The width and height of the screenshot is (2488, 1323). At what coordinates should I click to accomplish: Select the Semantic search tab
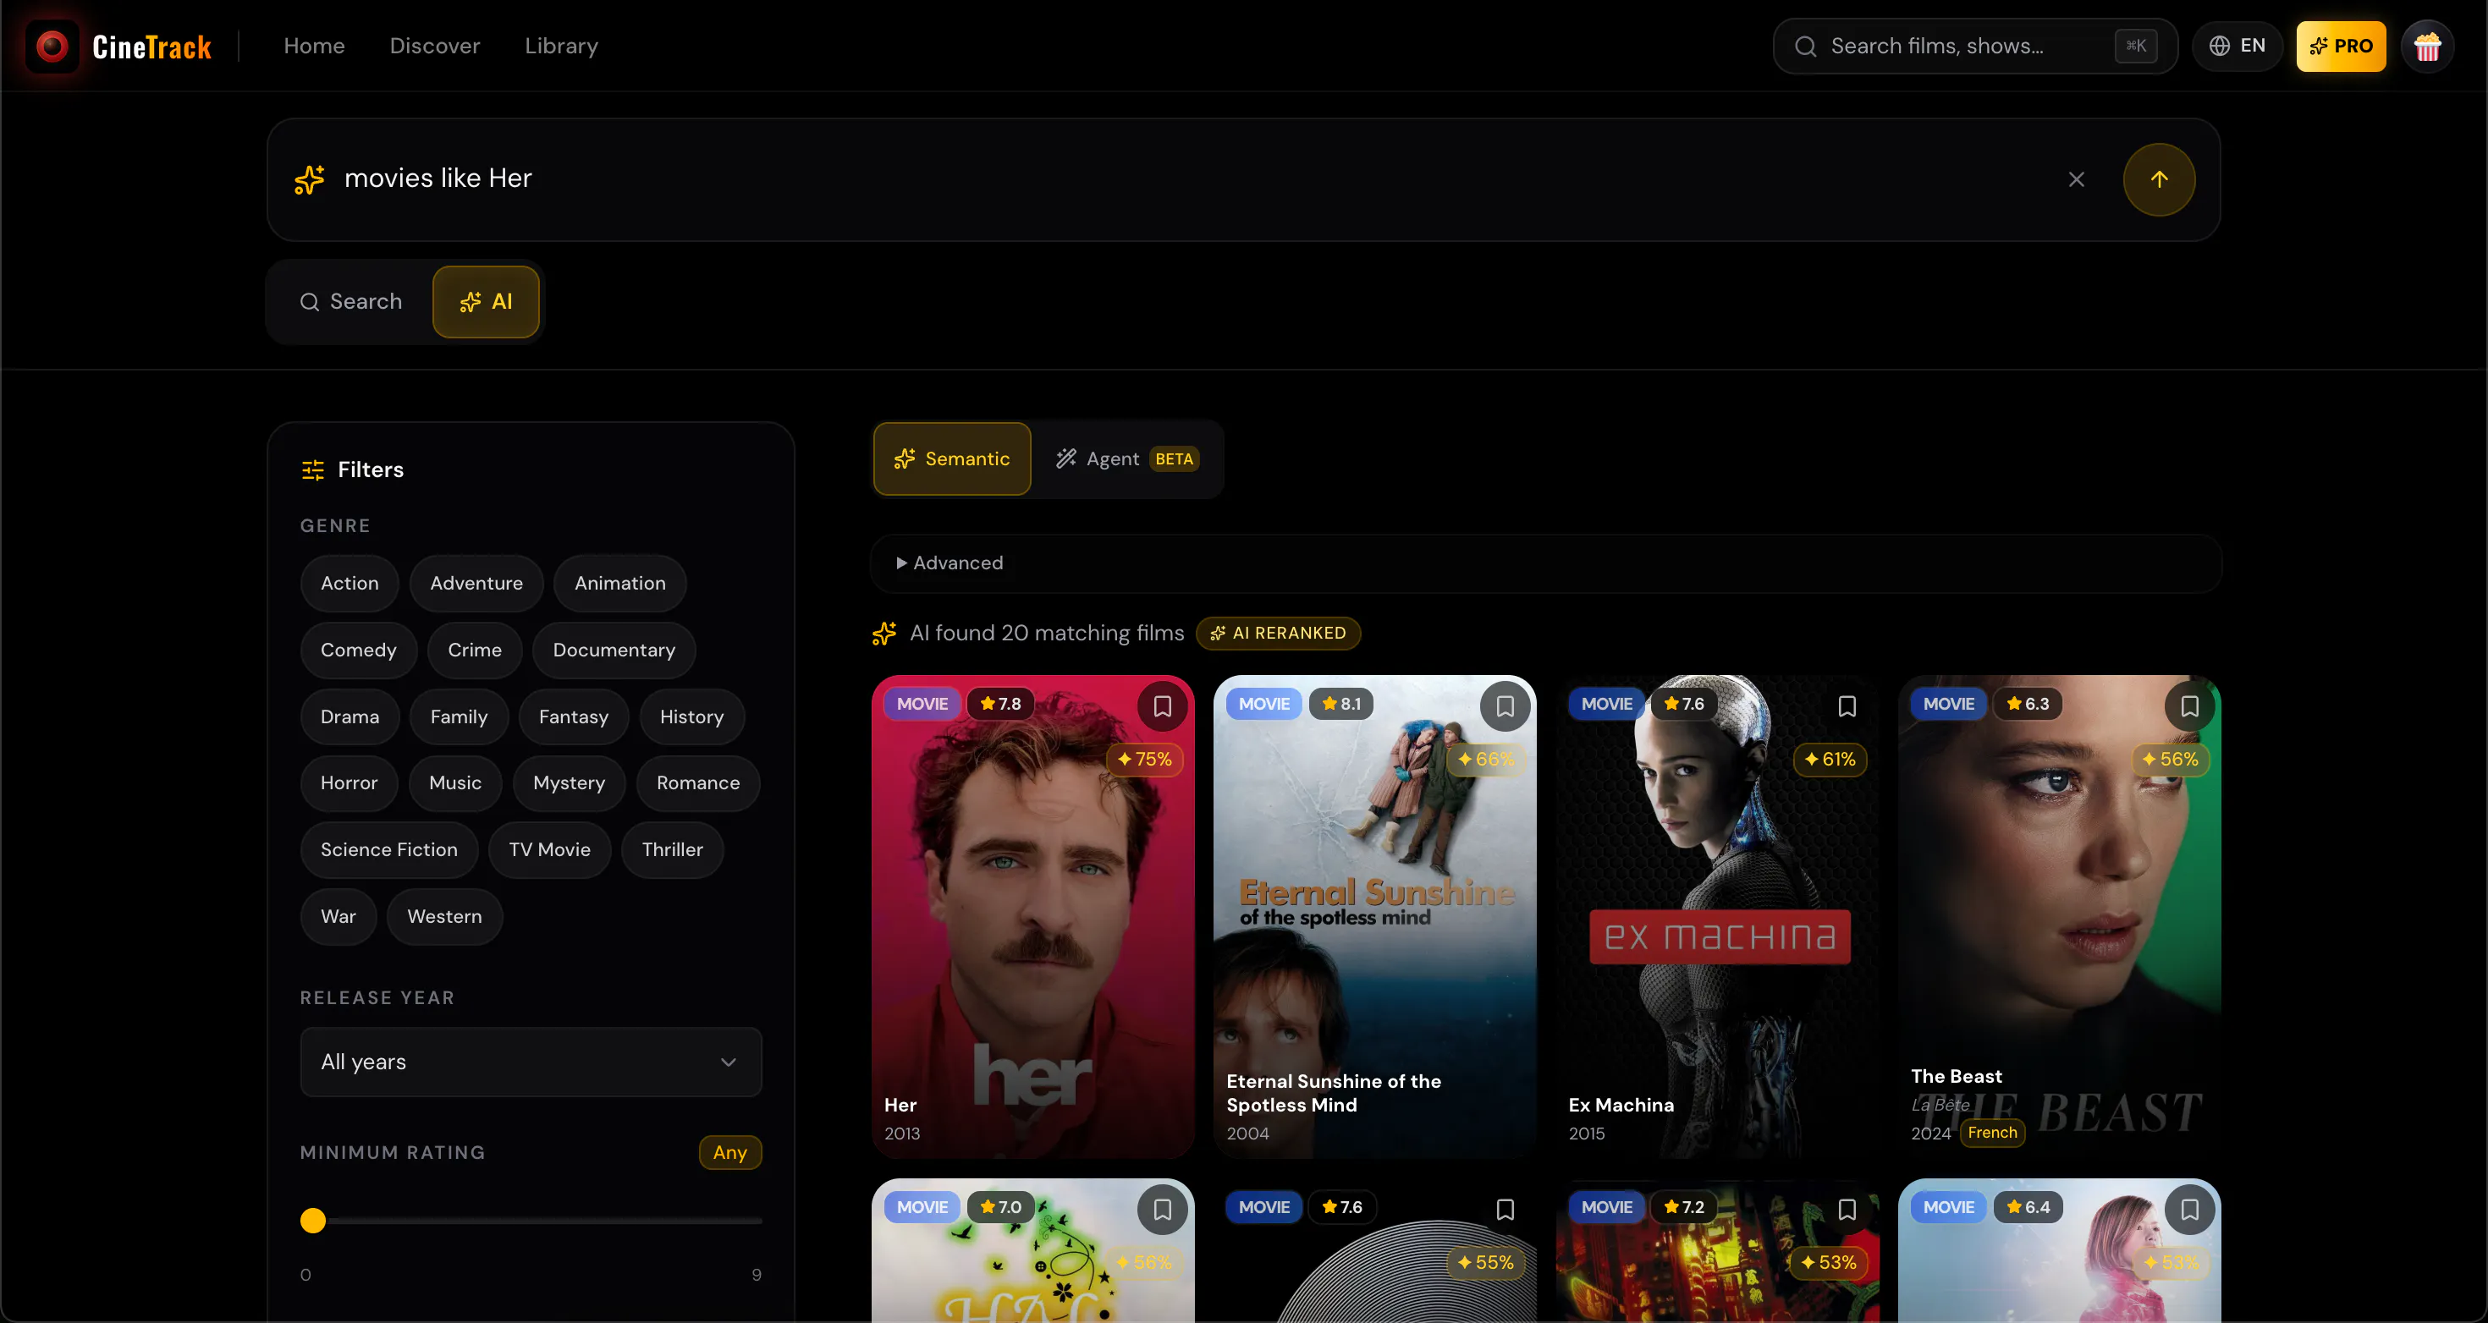952,458
